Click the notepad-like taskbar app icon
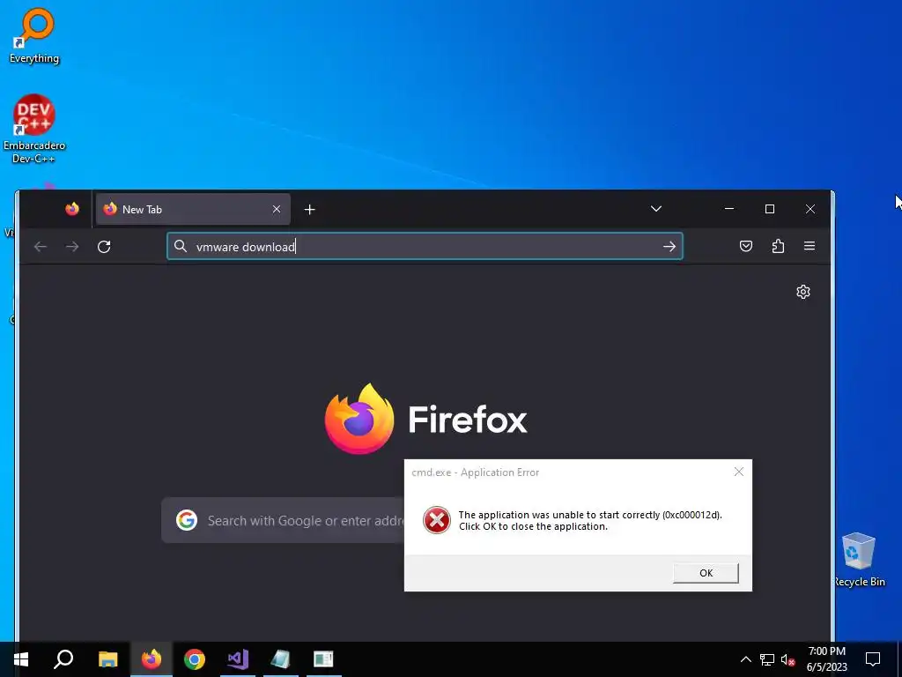The height and width of the screenshot is (677, 902). [280, 659]
